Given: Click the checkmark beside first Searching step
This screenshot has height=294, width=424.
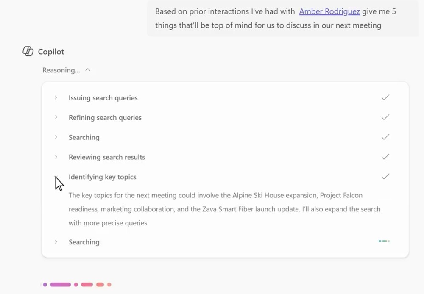Looking at the screenshot, I should (385, 137).
